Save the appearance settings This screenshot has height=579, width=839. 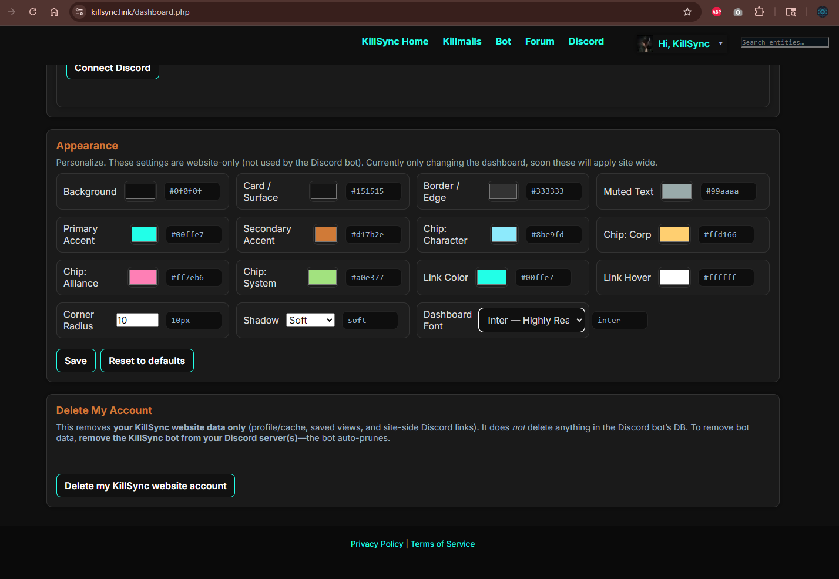(x=76, y=361)
